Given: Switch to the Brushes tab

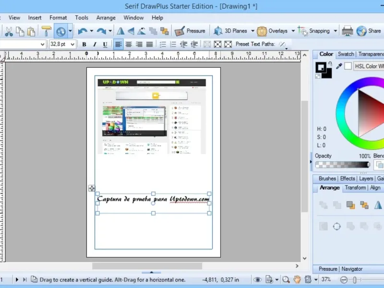Looking at the screenshot, I should (327, 179).
